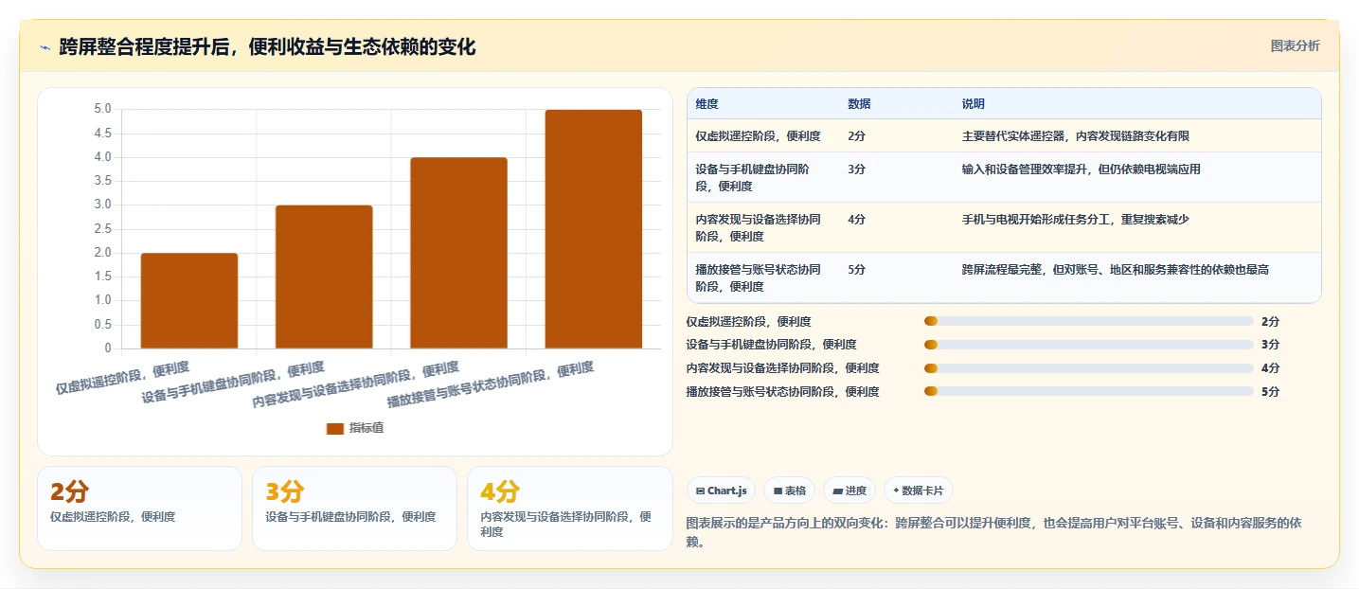Click the 4分 data card
Image resolution: width=1359 pixels, height=589 pixels.
pos(569,508)
